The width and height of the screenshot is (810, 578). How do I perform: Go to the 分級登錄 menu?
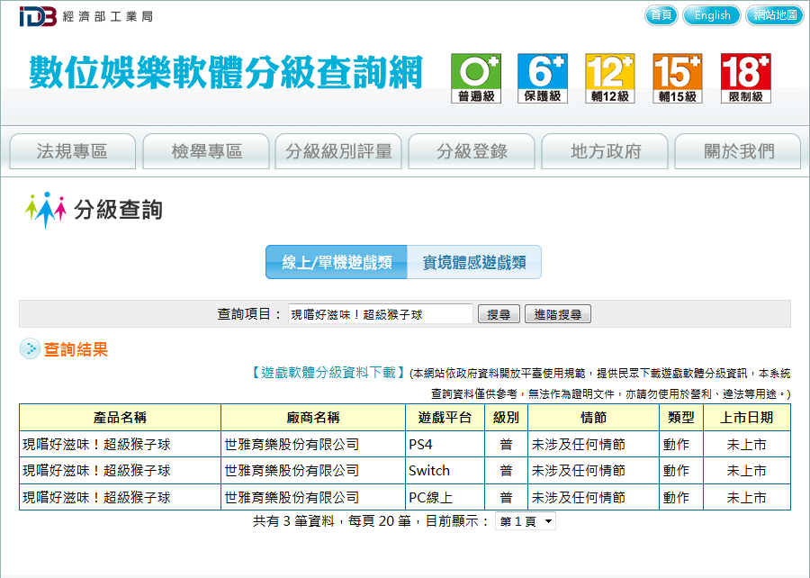tap(472, 151)
